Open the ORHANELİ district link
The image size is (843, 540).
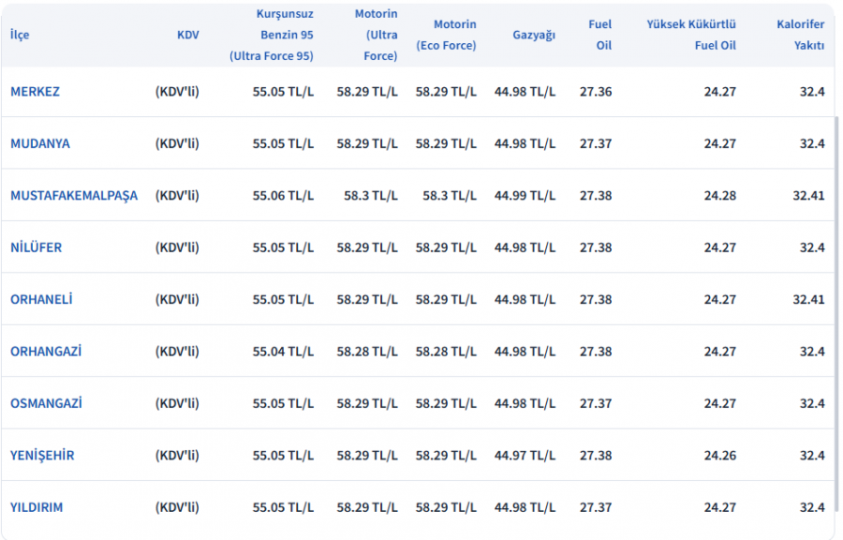[x=41, y=300]
